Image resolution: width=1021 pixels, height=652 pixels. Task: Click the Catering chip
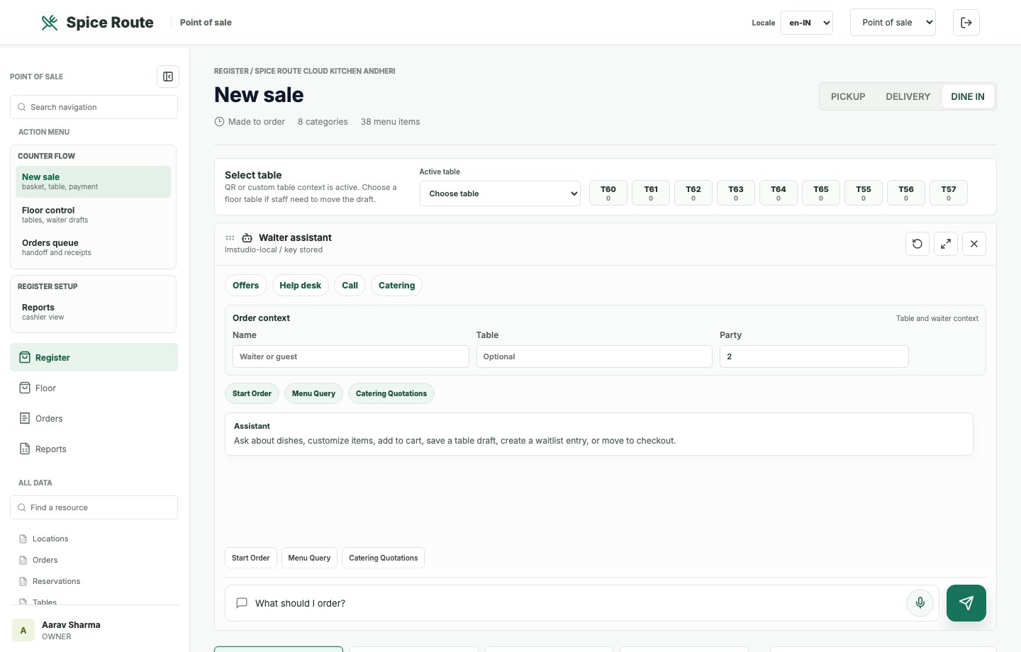tap(396, 285)
